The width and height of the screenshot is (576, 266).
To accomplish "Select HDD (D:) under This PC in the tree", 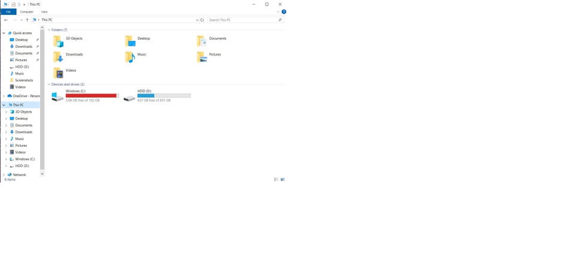I will tap(22, 166).
